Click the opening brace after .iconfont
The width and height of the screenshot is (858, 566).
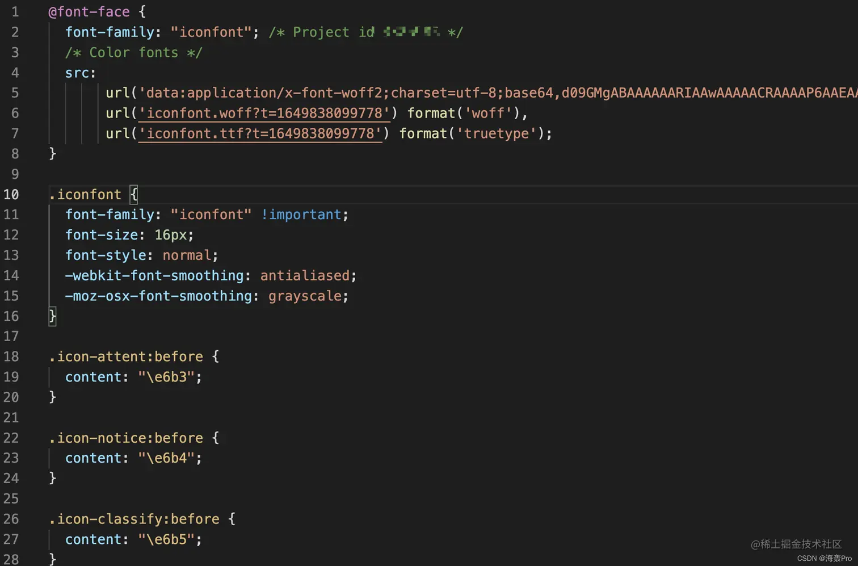pos(134,194)
